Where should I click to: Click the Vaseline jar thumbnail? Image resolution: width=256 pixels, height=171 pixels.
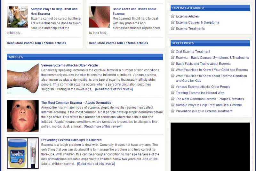[23, 153]
